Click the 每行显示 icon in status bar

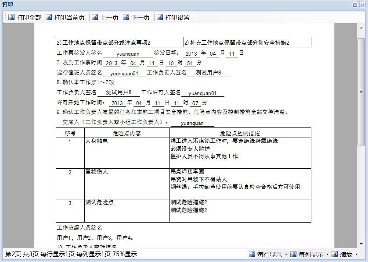pos(252,254)
